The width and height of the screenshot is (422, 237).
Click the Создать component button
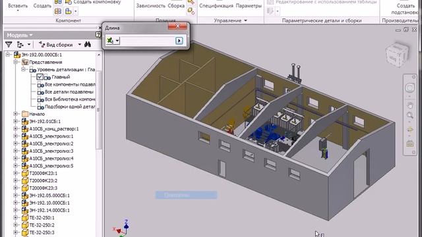pyautogui.click(x=42, y=6)
